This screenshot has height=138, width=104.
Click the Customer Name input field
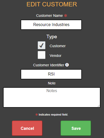coord(51,25)
